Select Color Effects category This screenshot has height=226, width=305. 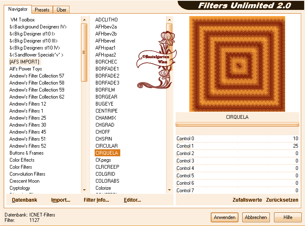(x=22, y=160)
